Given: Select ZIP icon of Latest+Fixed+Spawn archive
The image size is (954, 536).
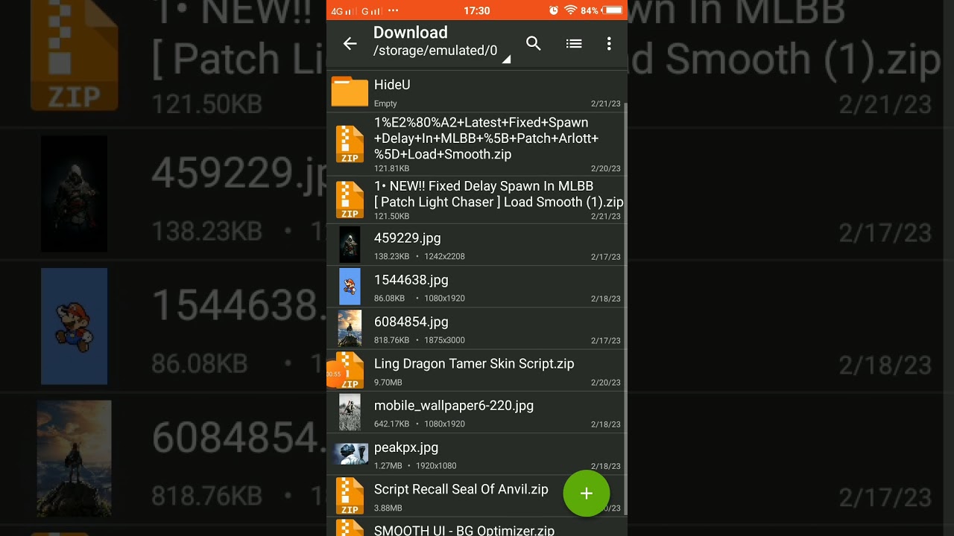Looking at the screenshot, I should coord(350,144).
